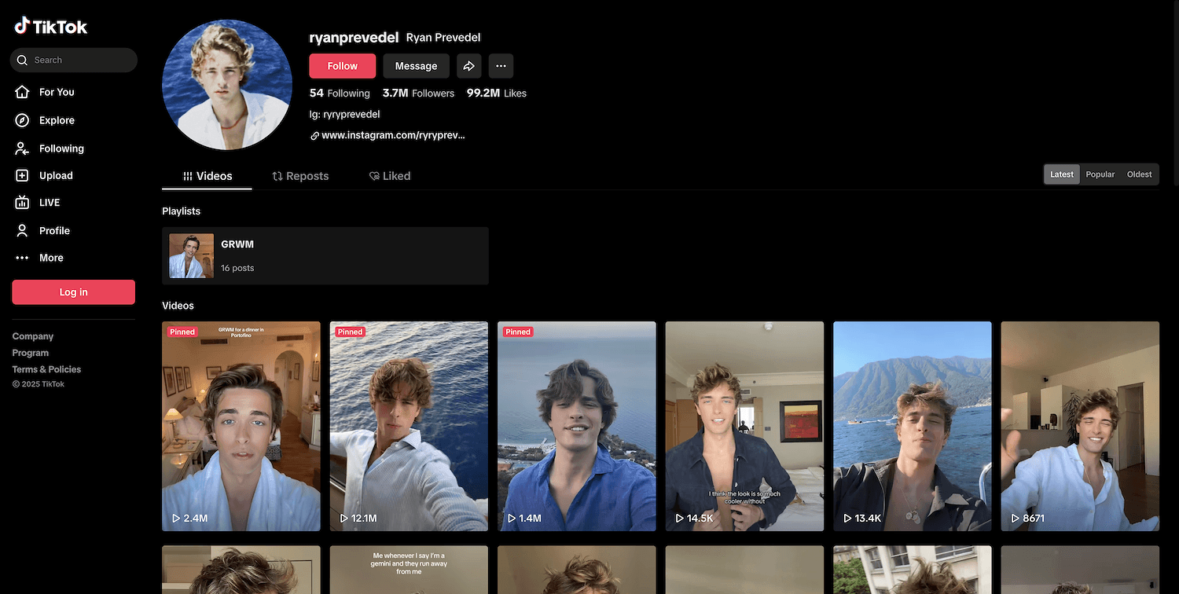Open the GRWM playlist
Screen dimensions: 1179x594
(325, 255)
